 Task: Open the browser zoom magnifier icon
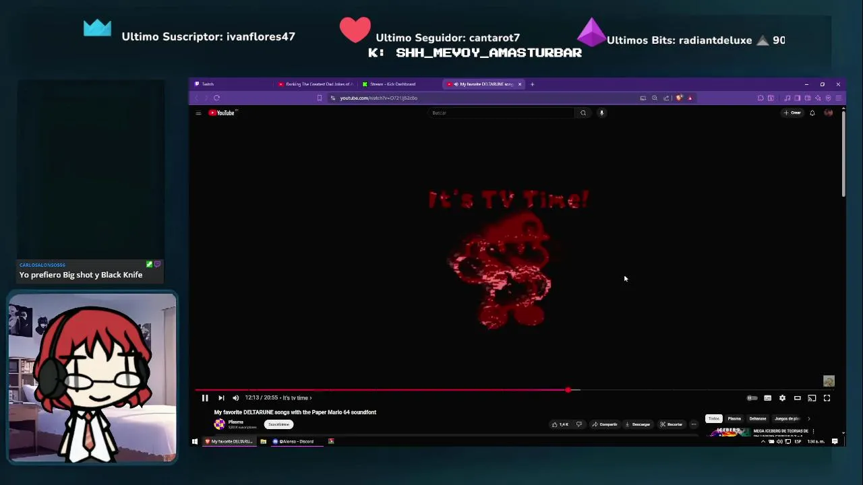click(x=654, y=98)
